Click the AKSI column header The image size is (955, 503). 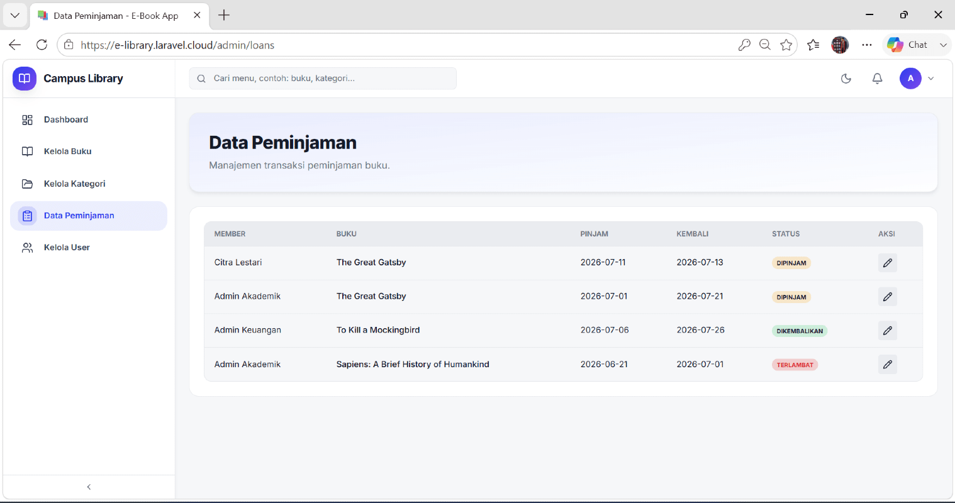tap(886, 234)
